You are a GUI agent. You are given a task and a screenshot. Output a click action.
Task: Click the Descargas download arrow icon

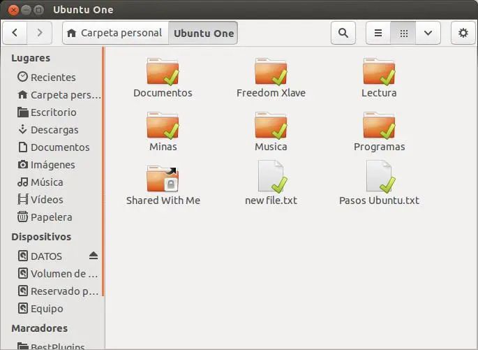(x=22, y=129)
